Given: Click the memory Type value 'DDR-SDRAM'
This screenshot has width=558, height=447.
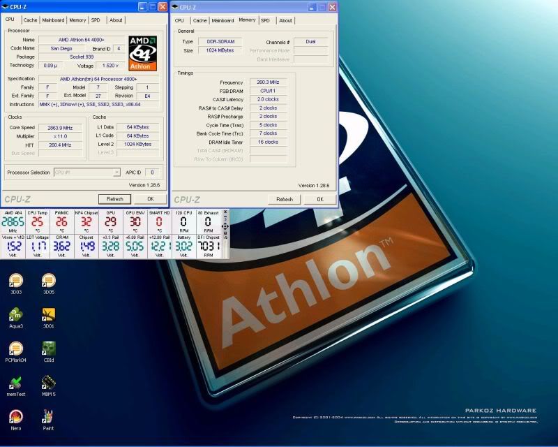Looking at the screenshot, I should click(x=220, y=41).
